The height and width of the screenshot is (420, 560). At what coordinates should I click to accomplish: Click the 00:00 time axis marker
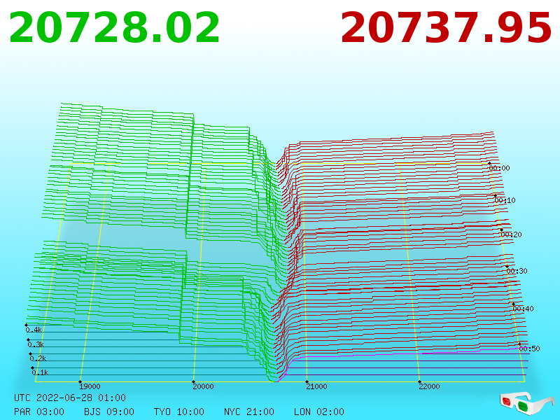click(499, 168)
